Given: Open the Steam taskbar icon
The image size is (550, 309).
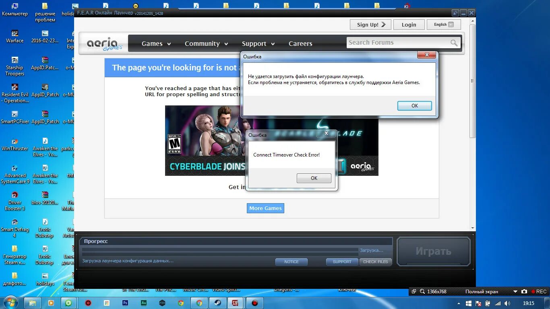Looking at the screenshot, I should click(x=217, y=303).
